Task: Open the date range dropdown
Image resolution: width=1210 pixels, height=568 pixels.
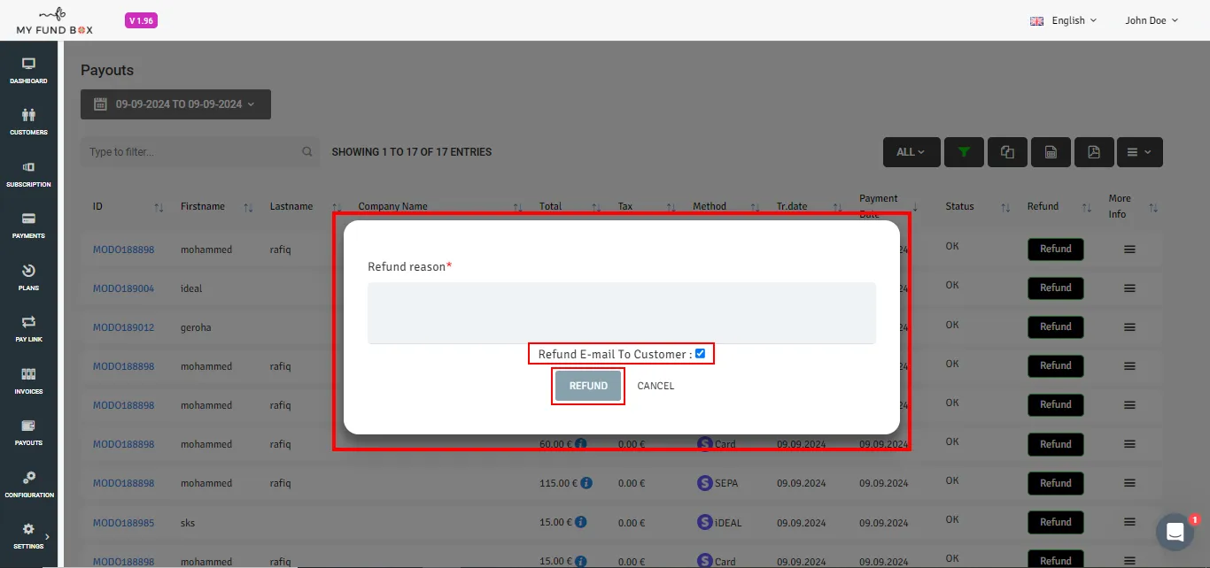Action: pos(175,104)
